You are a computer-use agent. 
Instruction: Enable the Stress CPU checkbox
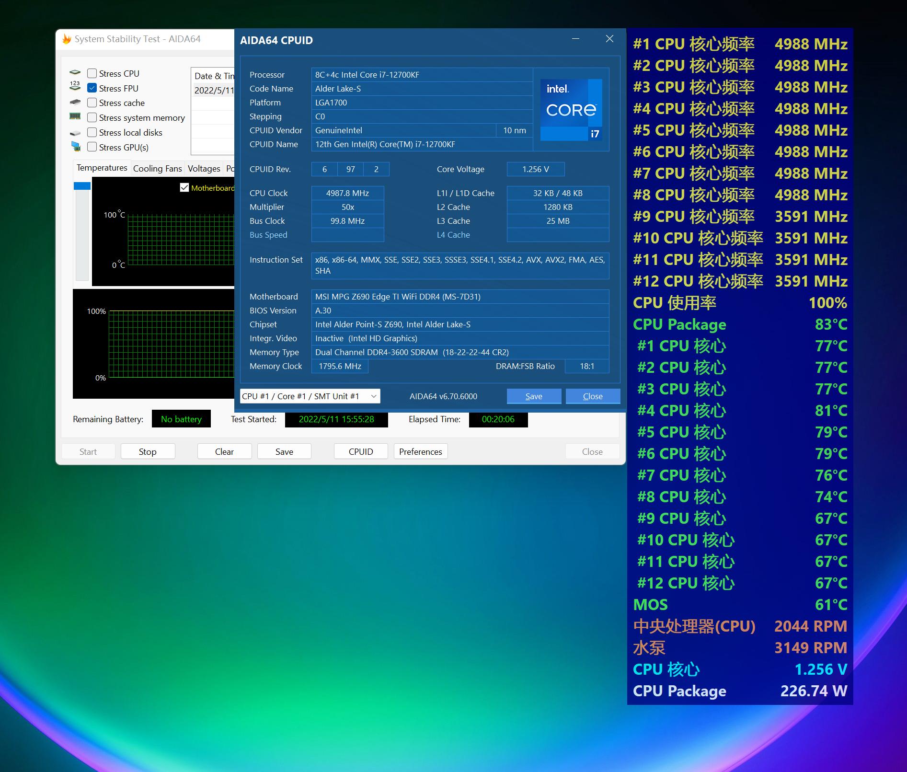92,73
